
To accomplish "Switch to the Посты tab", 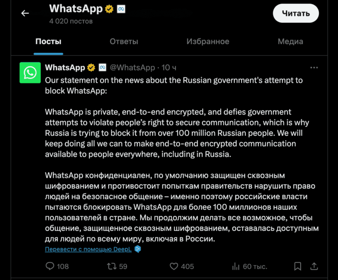I will click(x=48, y=41).
